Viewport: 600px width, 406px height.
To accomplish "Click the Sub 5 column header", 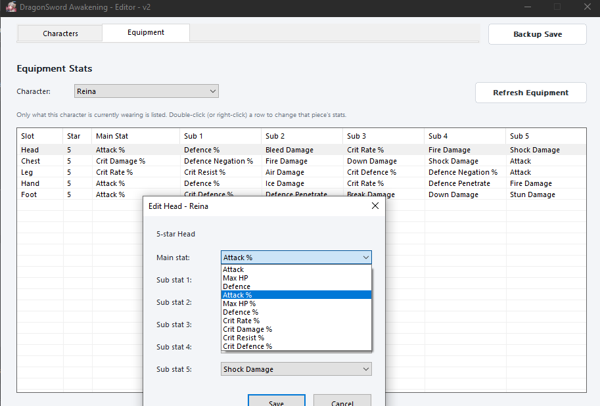I will (546, 136).
